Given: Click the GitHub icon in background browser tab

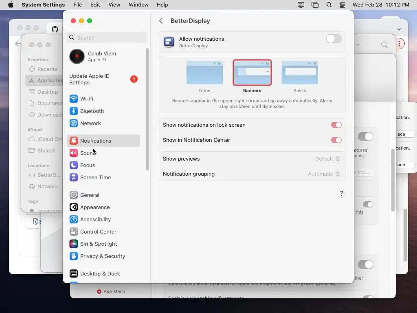Looking at the screenshot, I should click(x=55, y=29).
